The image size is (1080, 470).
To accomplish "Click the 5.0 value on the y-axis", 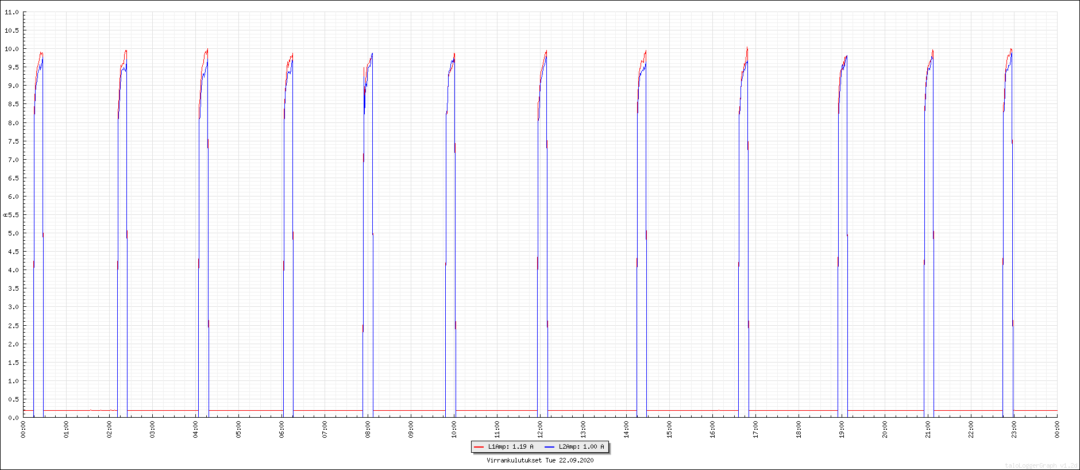I will 13,233.
